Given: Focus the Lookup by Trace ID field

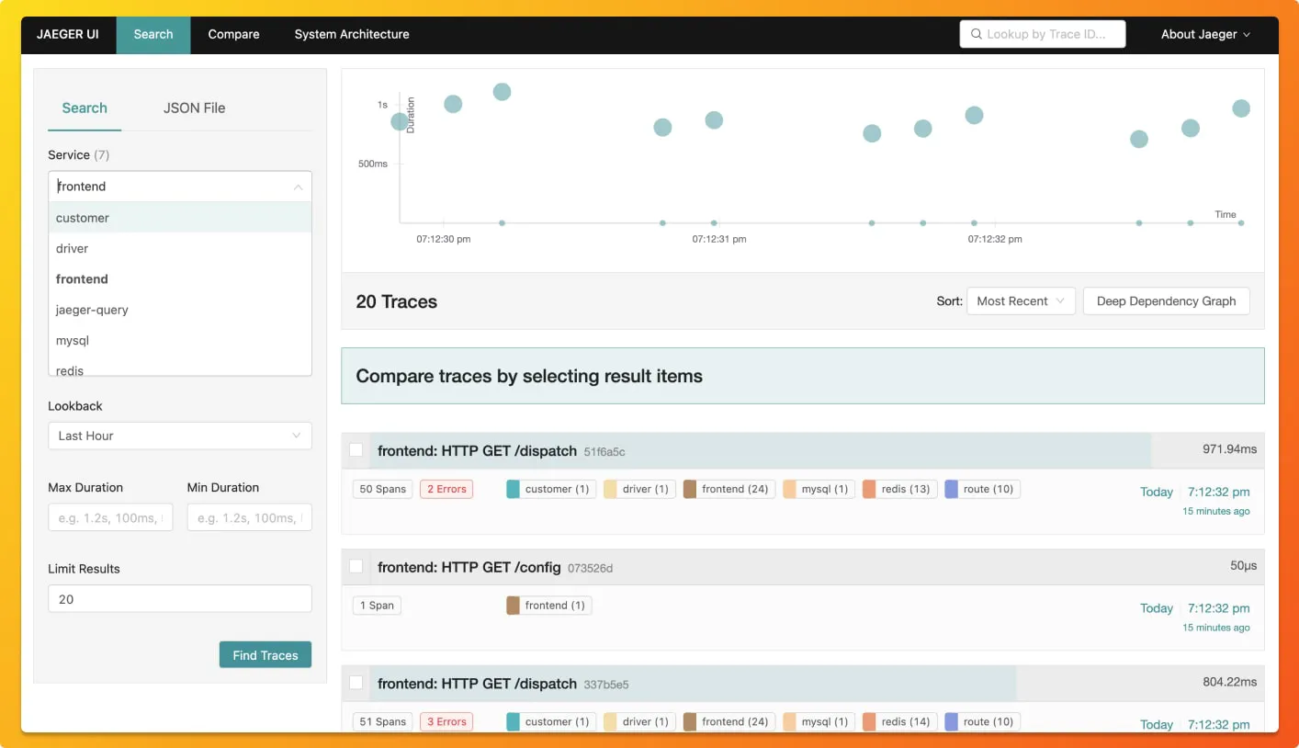Looking at the screenshot, I should [1043, 34].
